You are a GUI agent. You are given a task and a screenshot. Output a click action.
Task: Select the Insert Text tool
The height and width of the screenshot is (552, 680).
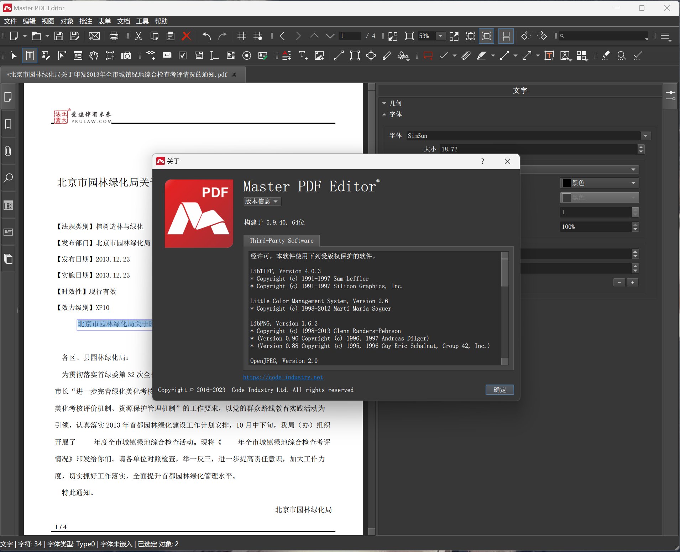303,55
